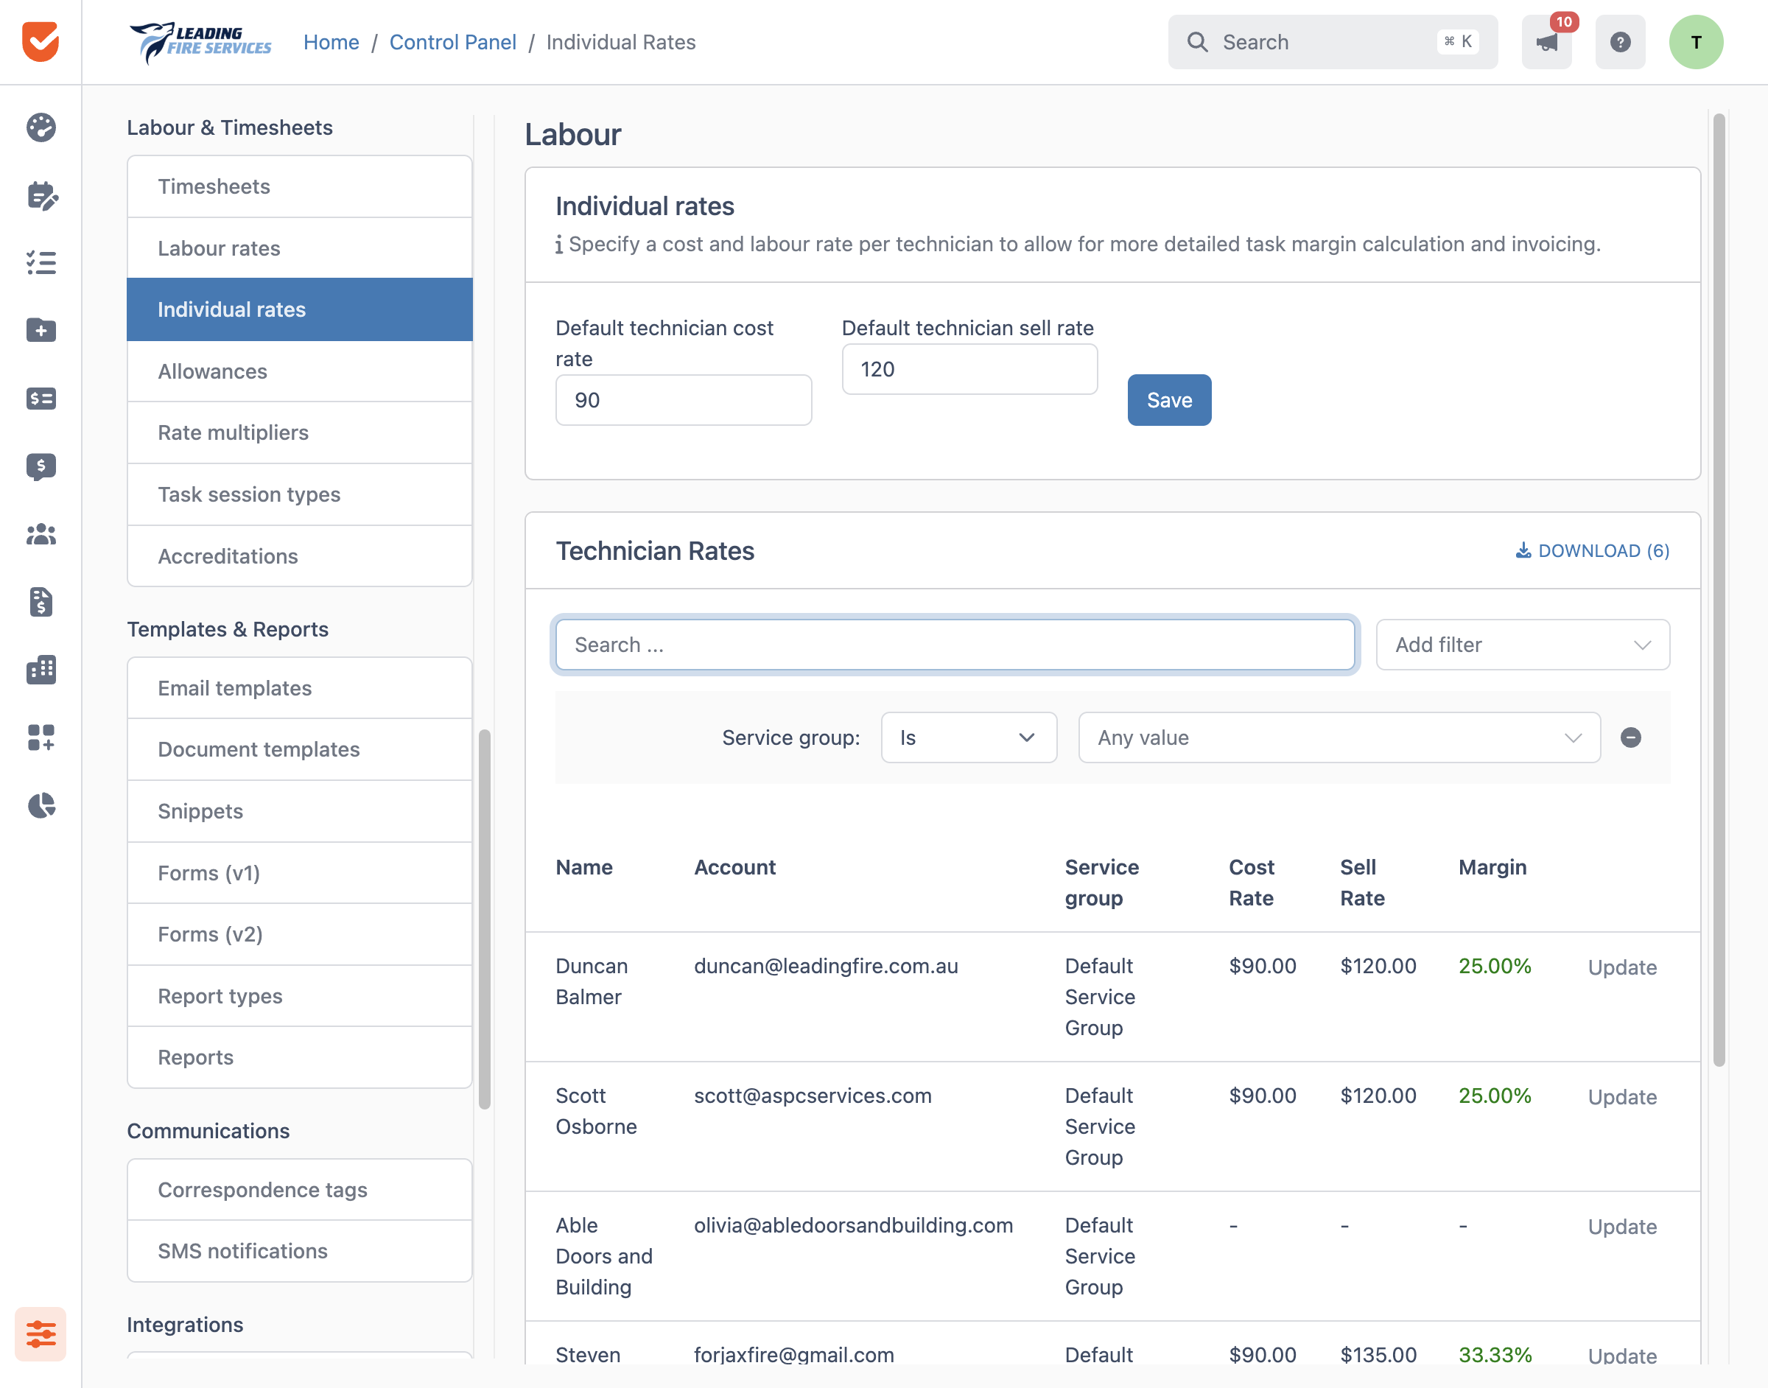
Task: Open the task checklist icon in sidebar
Action: click(41, 262)
